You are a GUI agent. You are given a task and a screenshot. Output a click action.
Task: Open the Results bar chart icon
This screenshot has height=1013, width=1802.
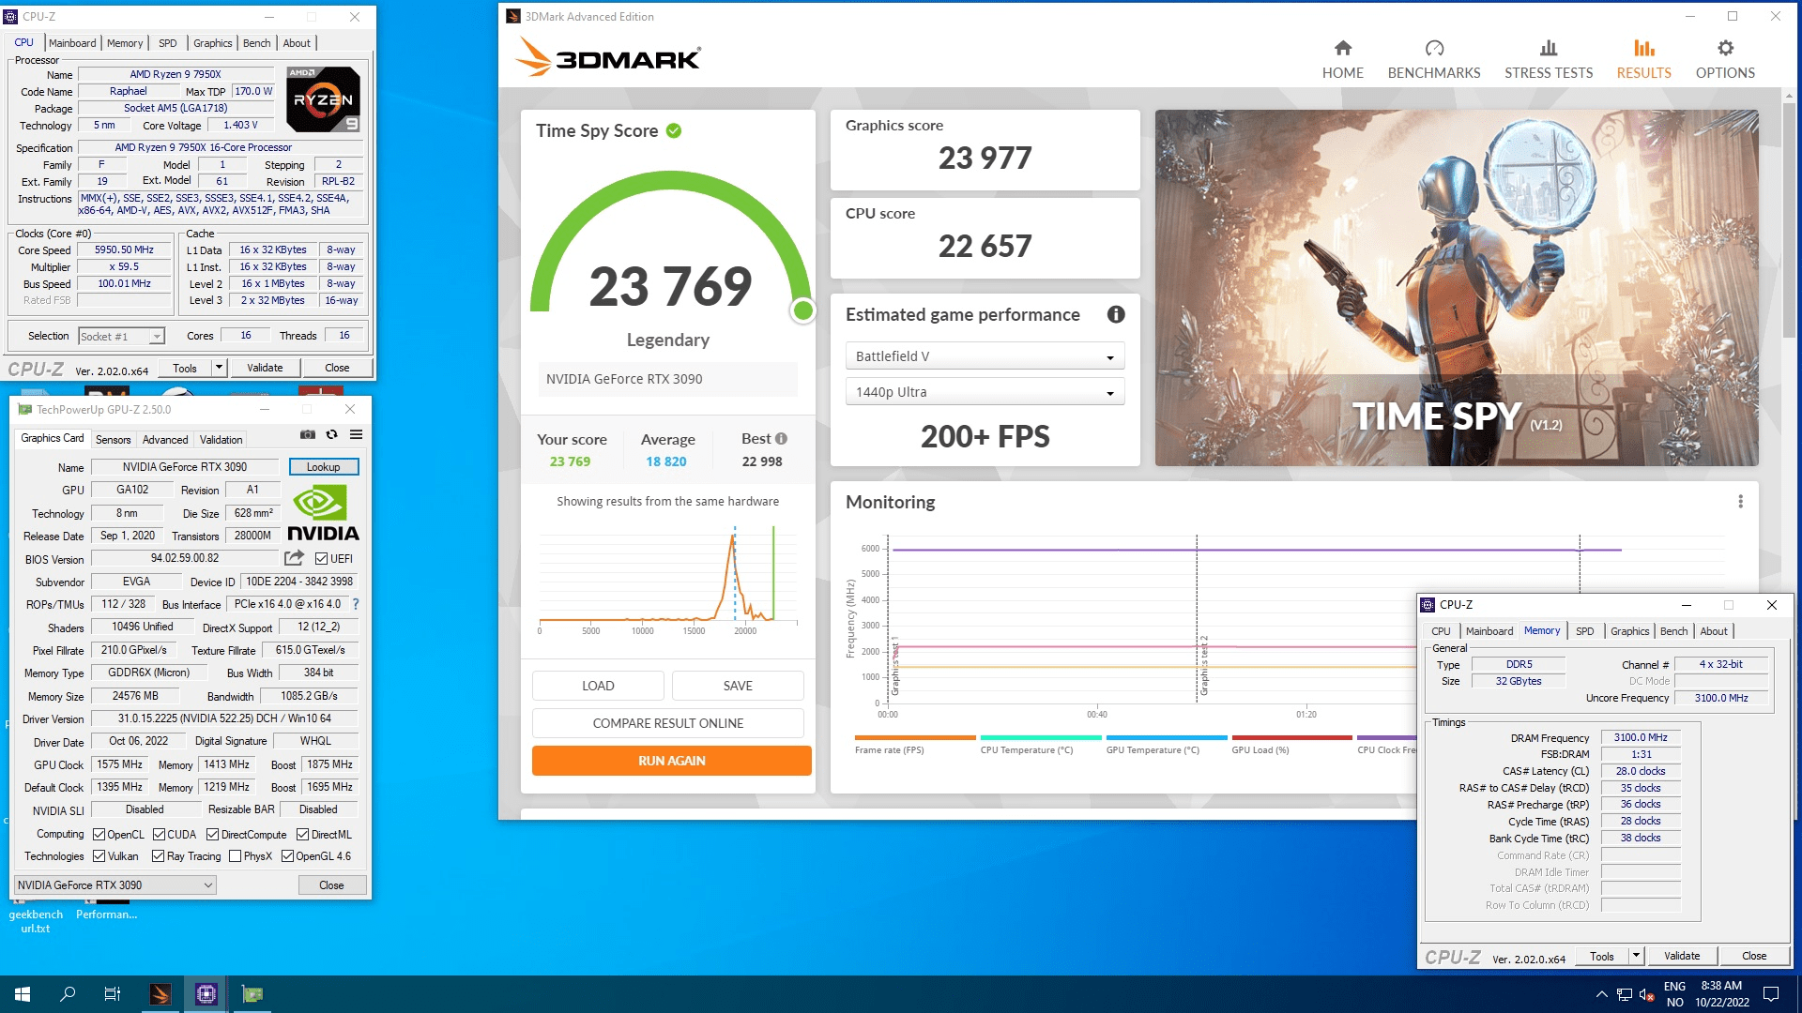(1643, 48)
